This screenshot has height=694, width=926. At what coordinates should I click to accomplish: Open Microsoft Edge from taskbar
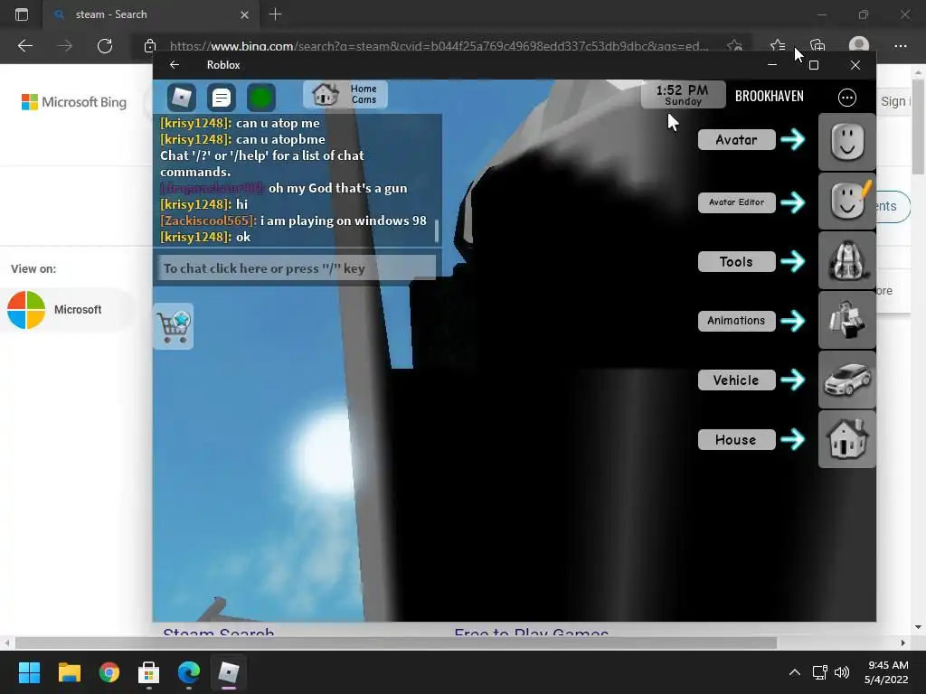(188, 672)
